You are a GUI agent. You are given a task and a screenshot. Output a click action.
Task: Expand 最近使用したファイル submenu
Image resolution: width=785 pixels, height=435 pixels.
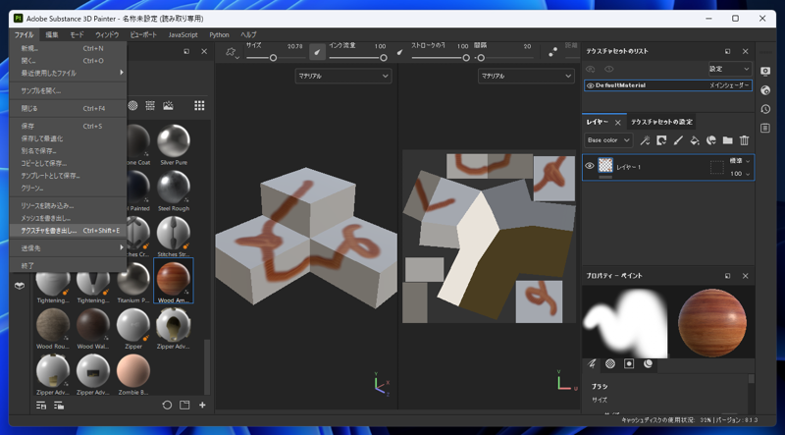[x=68, y=74]
